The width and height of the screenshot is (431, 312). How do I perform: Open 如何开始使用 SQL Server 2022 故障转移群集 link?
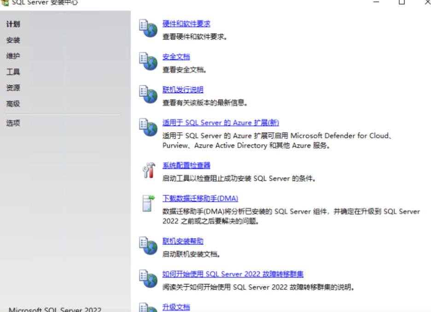(233, 274)
